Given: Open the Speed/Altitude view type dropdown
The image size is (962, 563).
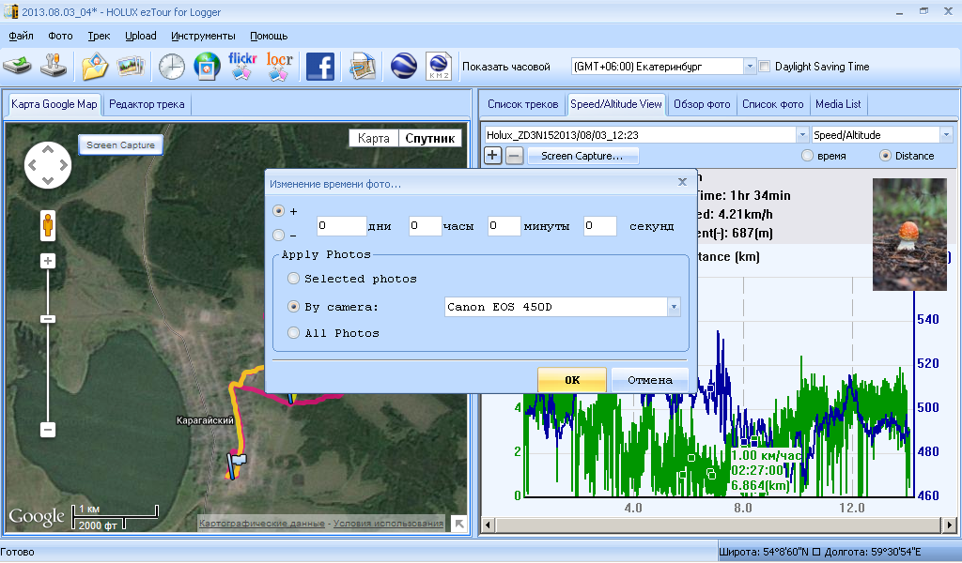Looking at the screenshot, I should tap(945, 135).
